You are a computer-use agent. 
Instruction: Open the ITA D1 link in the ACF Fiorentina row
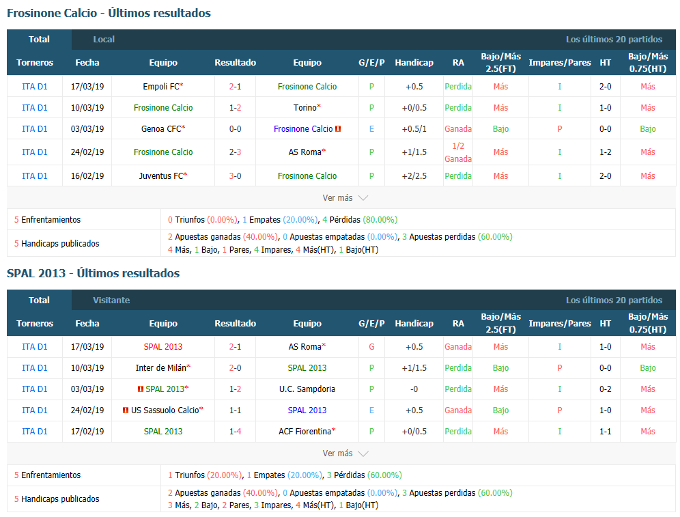[x=35, y=432]
